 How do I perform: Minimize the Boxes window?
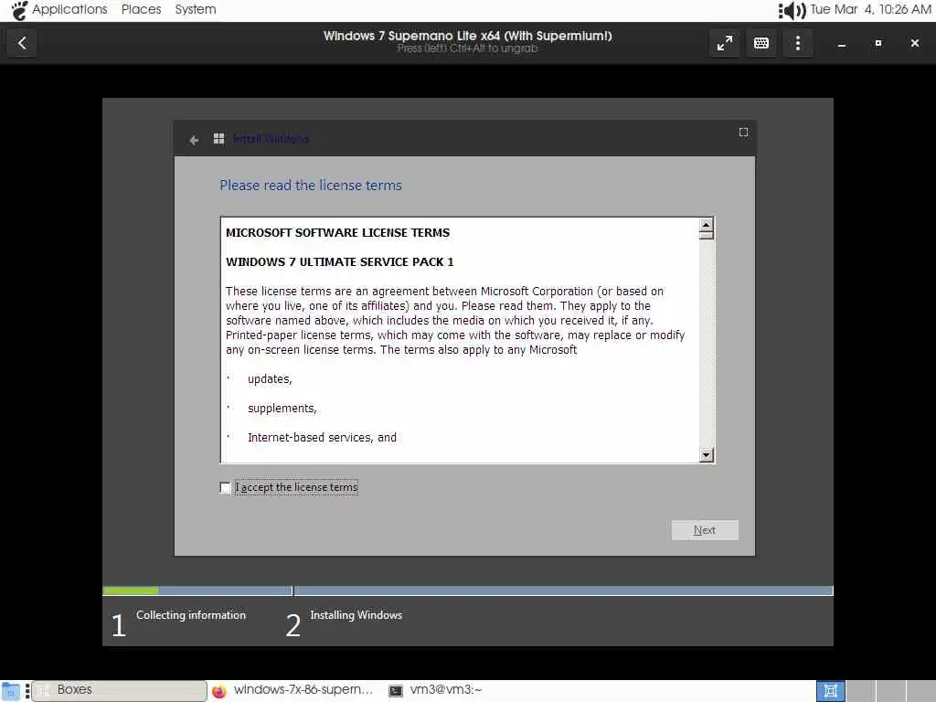(x=842, y=44)
